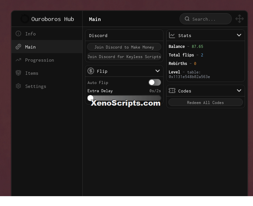This screenshot has width=253, height=206.
Task: Click the coins icon beside Main
Action: coord(18,47)
